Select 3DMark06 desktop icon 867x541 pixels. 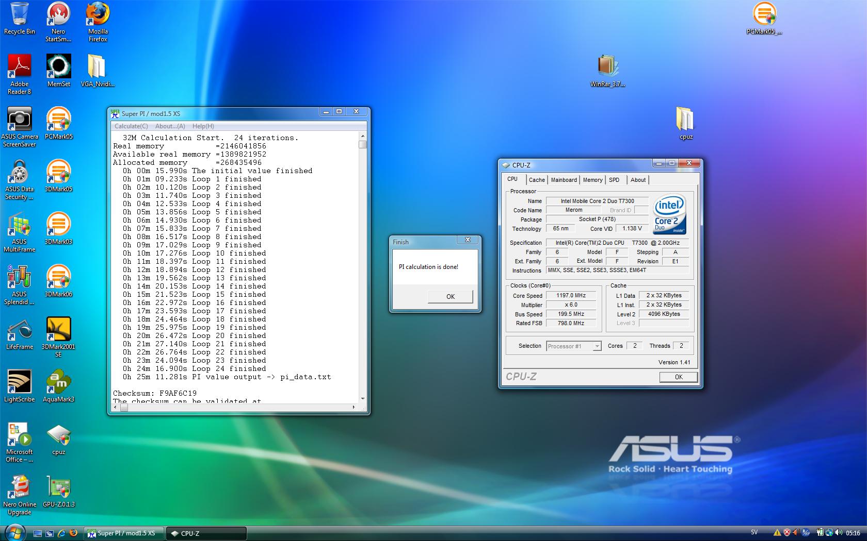pos(58,281)
